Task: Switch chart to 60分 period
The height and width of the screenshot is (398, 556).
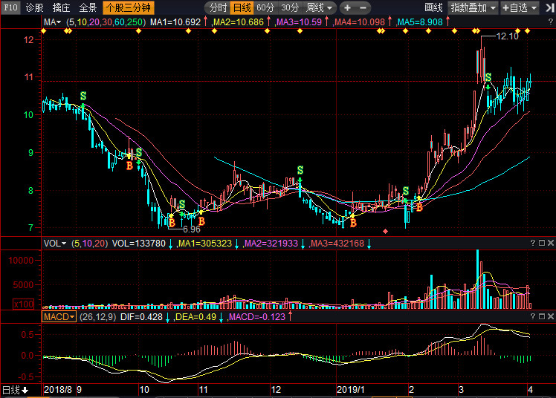Action: coord(265,7)
